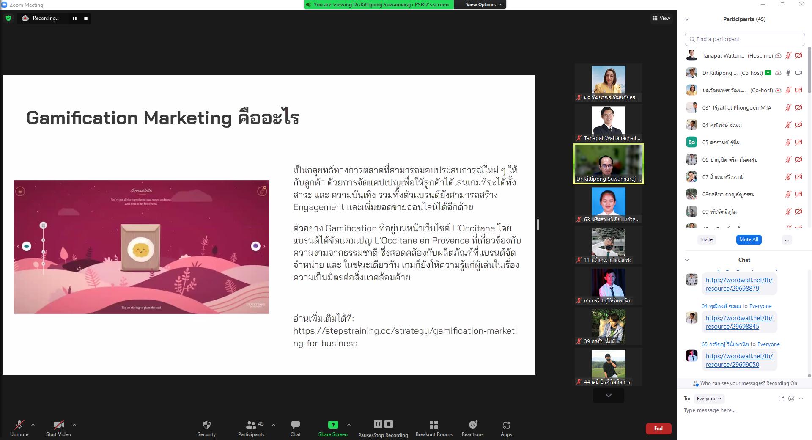Open the View Options dropdown

483,5
